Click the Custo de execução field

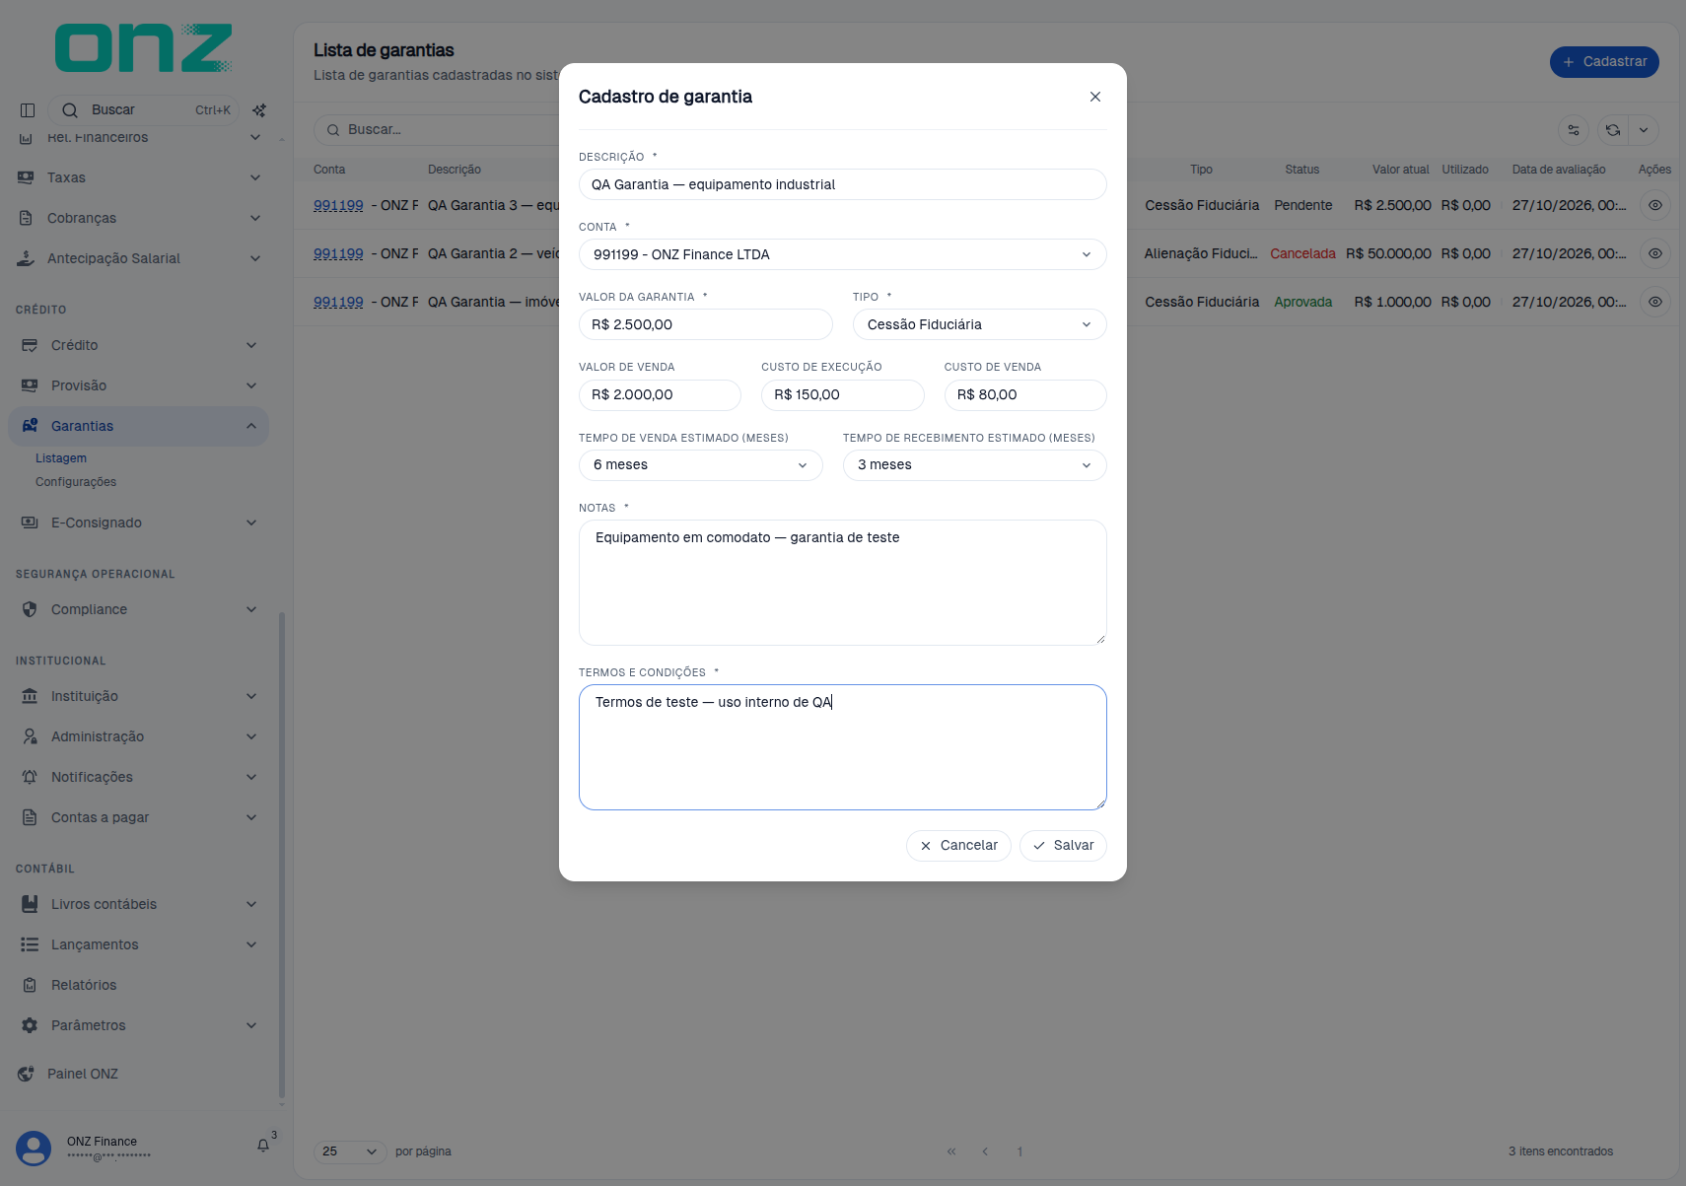tap(843, 395)
